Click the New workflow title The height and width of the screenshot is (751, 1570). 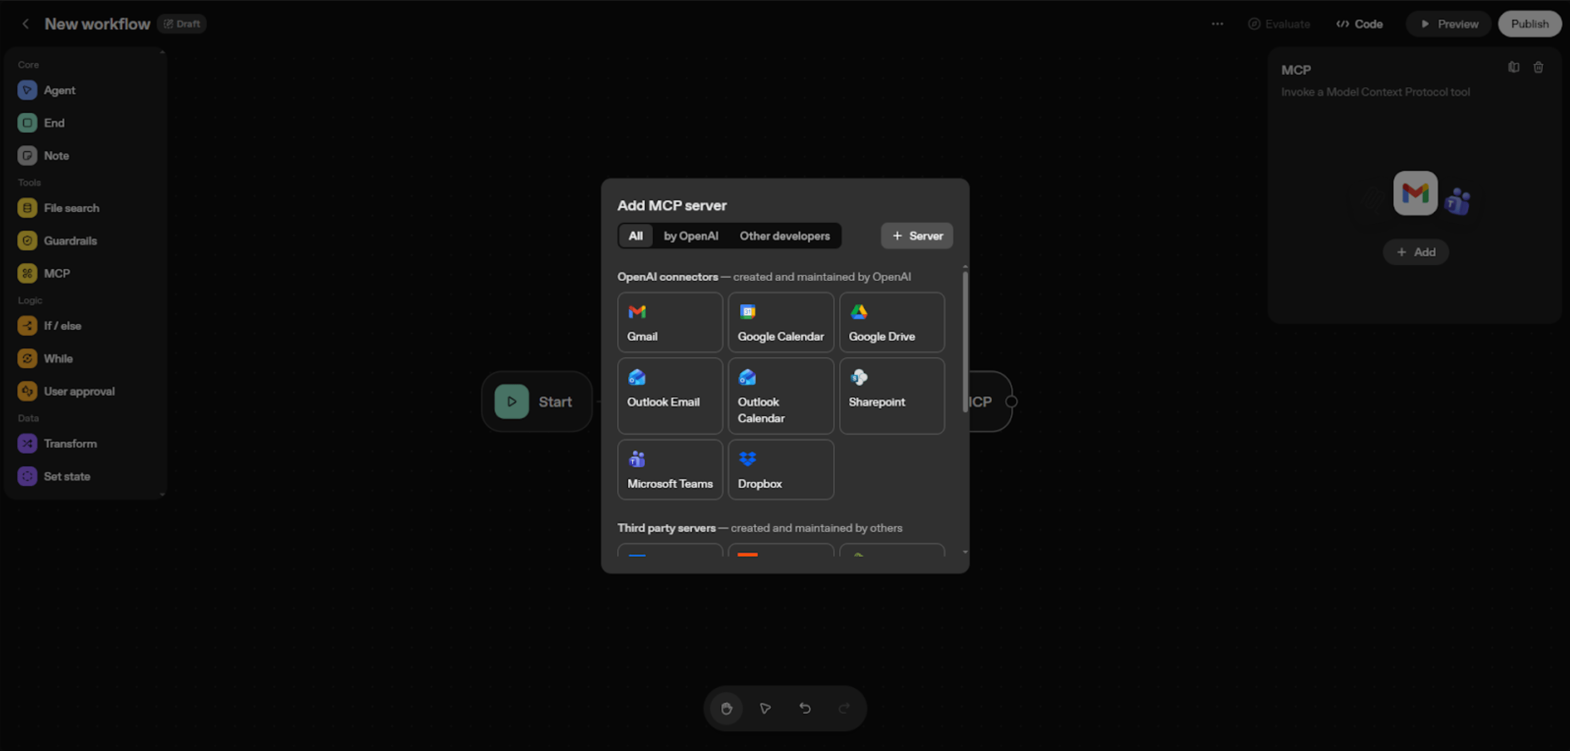pos(98,24)
